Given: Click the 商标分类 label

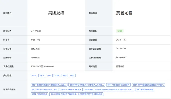Looking at the screenshot, I should click(7, 31).
